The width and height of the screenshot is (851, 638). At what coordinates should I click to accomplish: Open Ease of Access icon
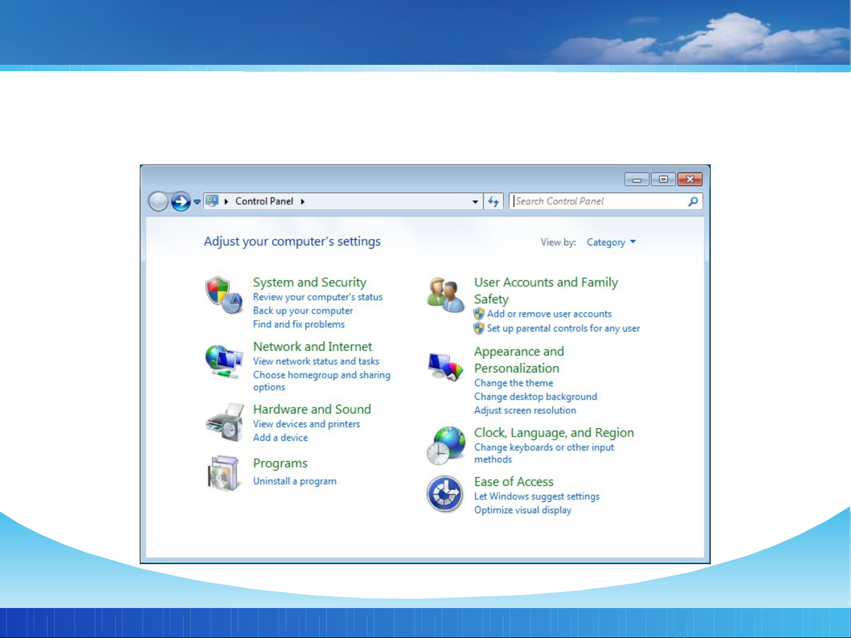(x=445, y=494)
